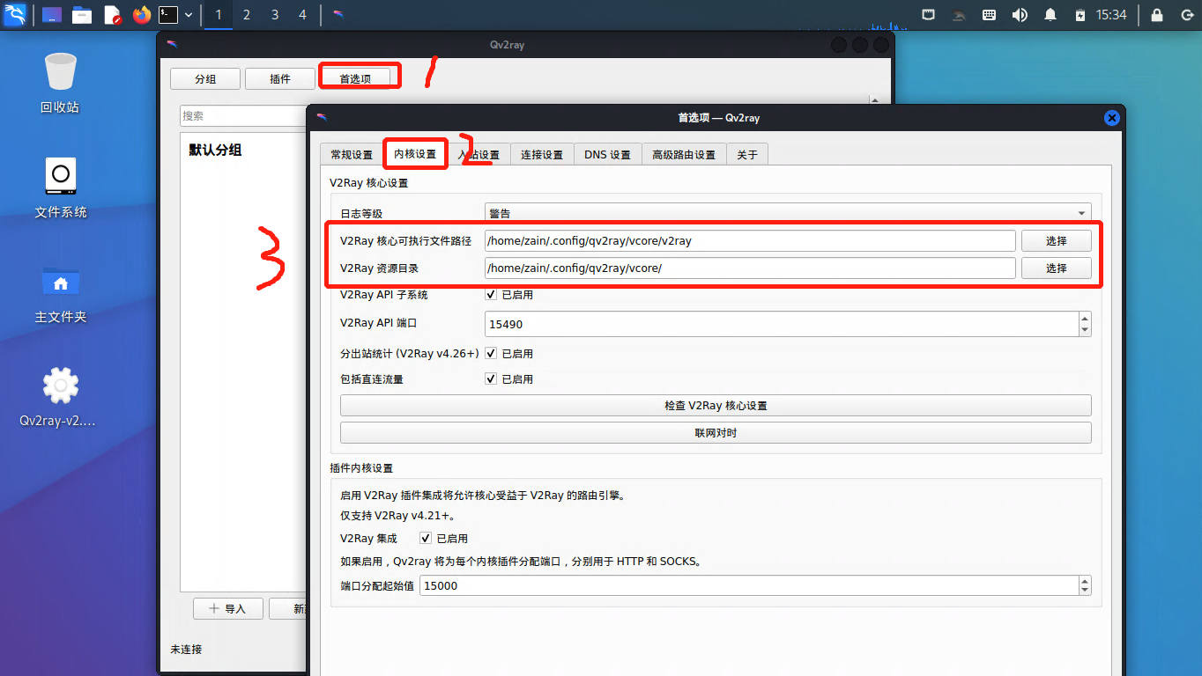The image size is (1202, 676).
Task: Decrease the V2Ray API 端口 value
Action: pyautogui.click(x=1085, y=330)
